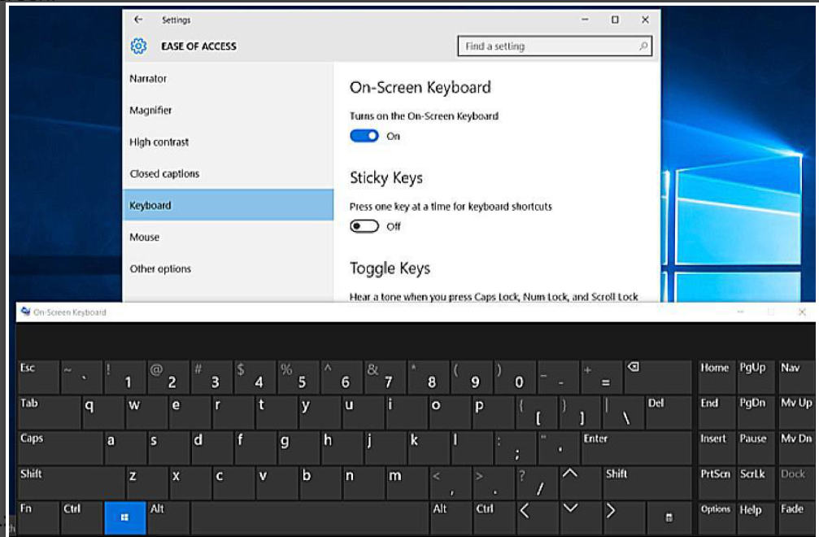Click the Find a setting search box
The height and width of the screenshot is (537, 819).
click(555, 46)
